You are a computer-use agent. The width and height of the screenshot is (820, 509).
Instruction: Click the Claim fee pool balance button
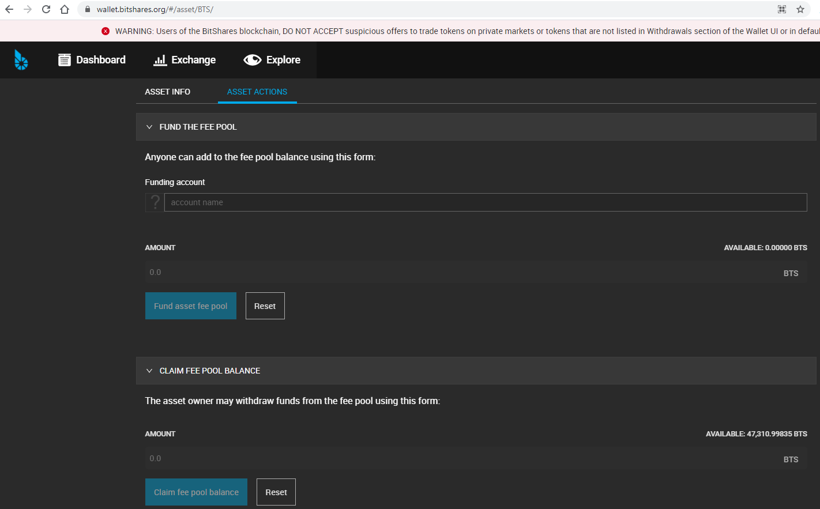coord(196,492)
